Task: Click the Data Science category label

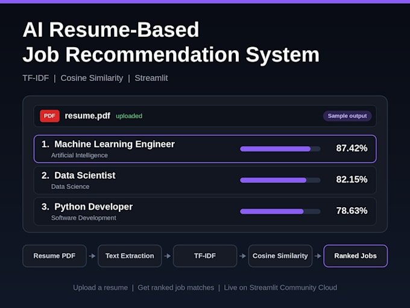Action: 71,187
